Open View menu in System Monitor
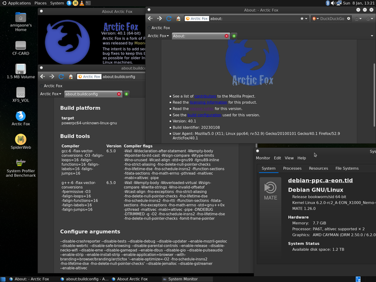This screenshot has width=376, height=282. click(x=289, y=158)
